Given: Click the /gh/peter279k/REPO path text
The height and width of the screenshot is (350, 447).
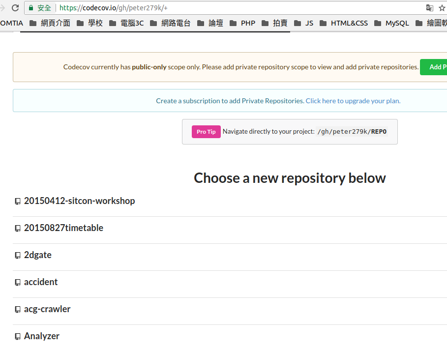Looking at the screenshot, I should [352, 131].
